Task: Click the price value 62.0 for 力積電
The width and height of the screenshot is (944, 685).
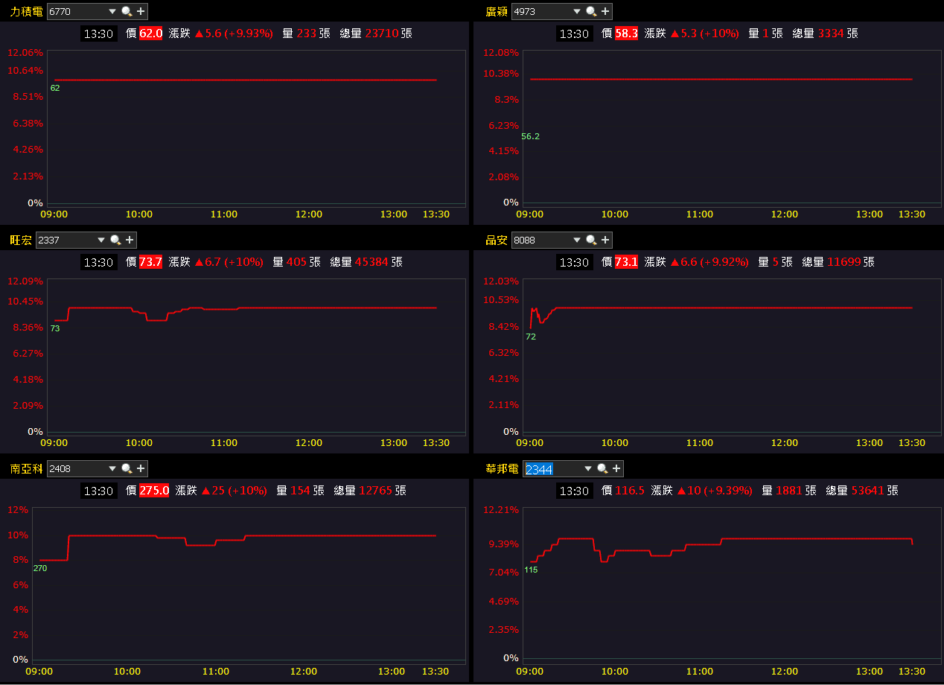Action: (x=150, y=34)
